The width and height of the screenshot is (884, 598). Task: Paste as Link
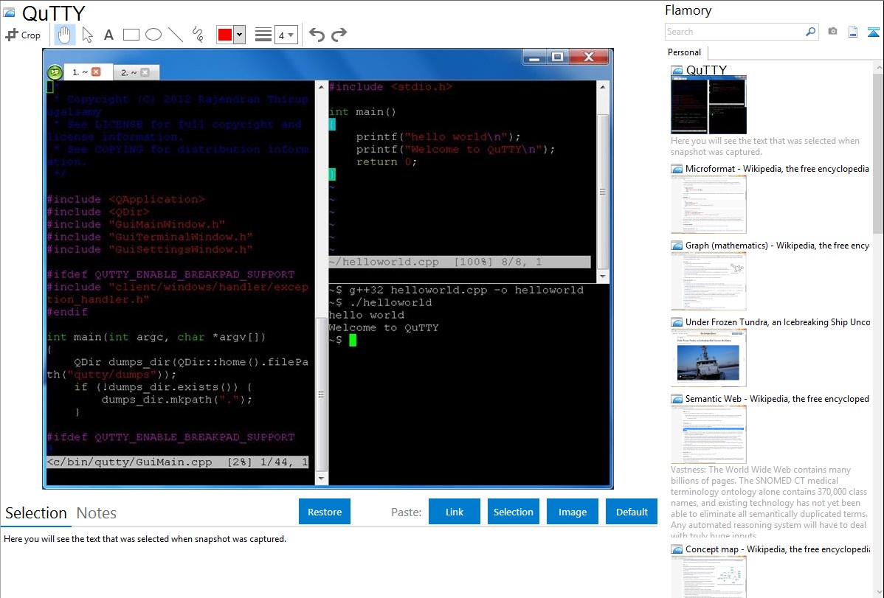click(x=455, y=512)
